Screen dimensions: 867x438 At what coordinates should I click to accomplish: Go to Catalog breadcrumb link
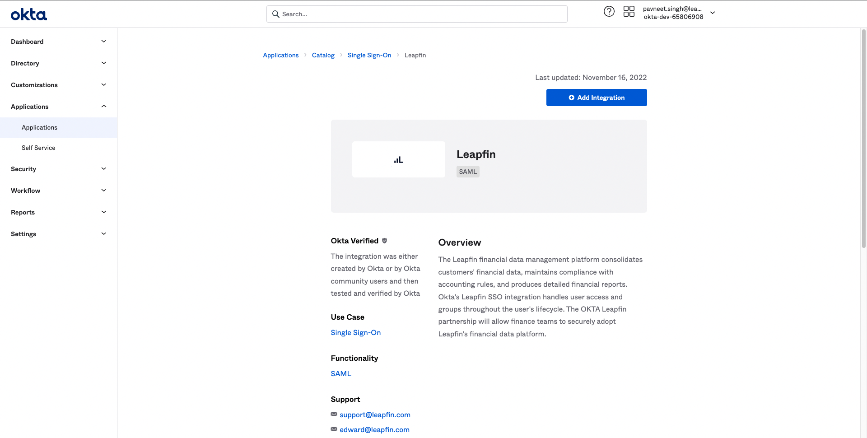323,55
